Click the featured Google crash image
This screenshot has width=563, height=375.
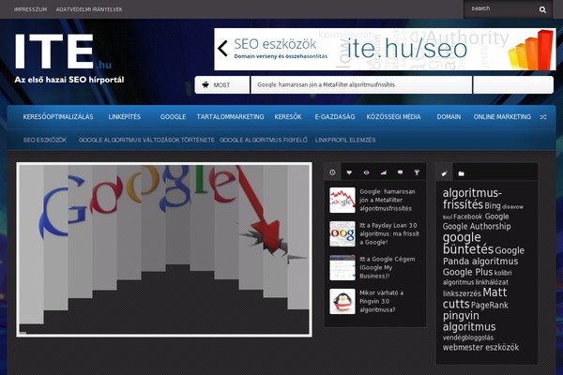pos(164,249)
